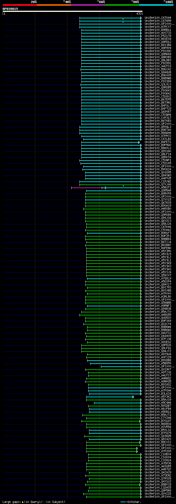Select the UniRef100_A4UTS3 label

[x=158, y=66]
